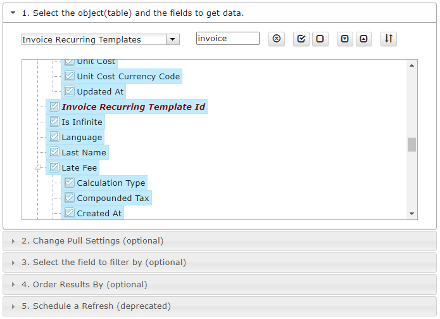
Task: Toggle Invoice Recurring Template Id checkbox
Action: (x=54, y=107)
